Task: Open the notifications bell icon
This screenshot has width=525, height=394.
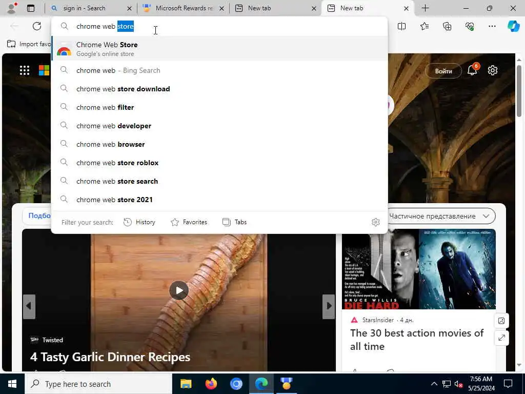Action: 472,70
